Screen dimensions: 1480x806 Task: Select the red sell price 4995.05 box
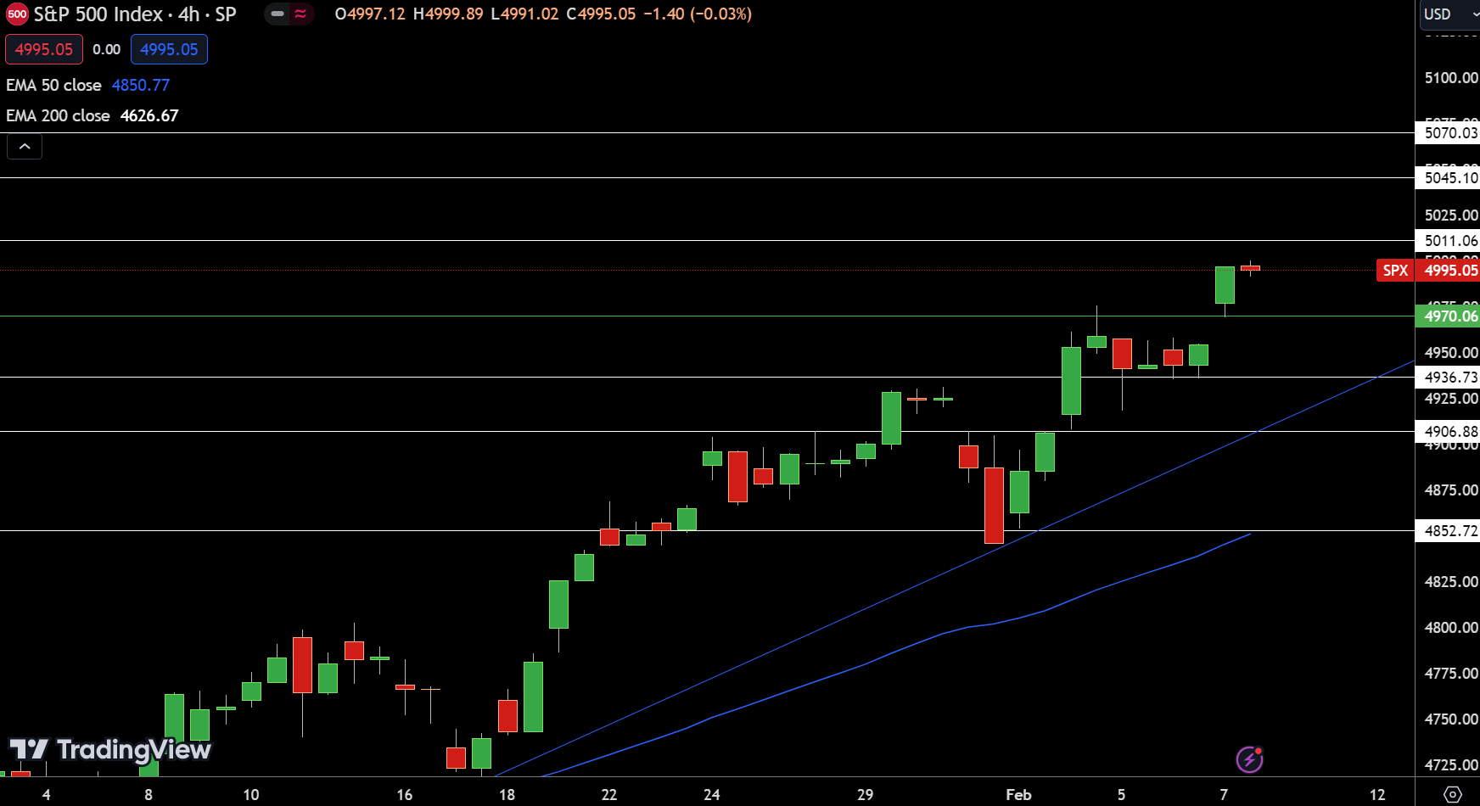click(44, 49)
